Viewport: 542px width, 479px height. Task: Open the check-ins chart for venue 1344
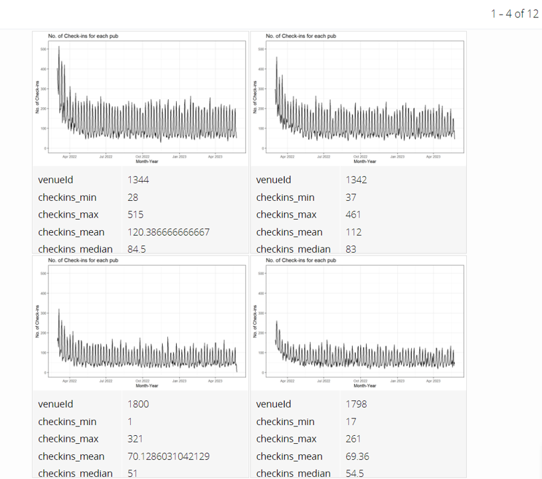pos(141,98)
